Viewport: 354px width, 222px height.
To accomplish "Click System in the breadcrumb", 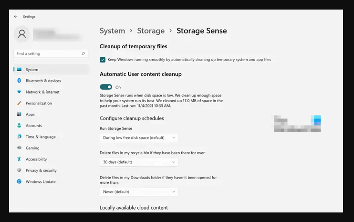I will click(112, 31).
